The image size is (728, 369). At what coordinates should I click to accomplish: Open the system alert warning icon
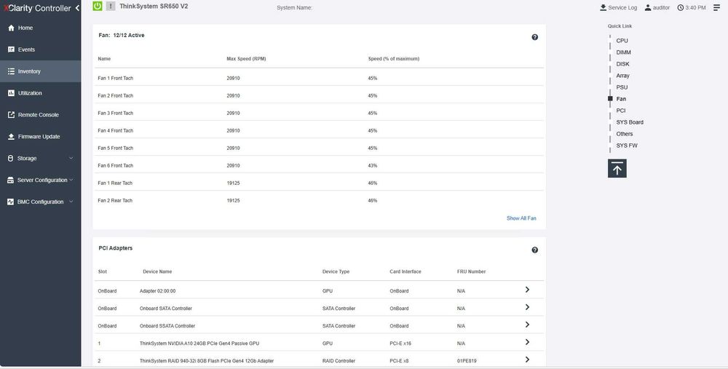(111, 6)
